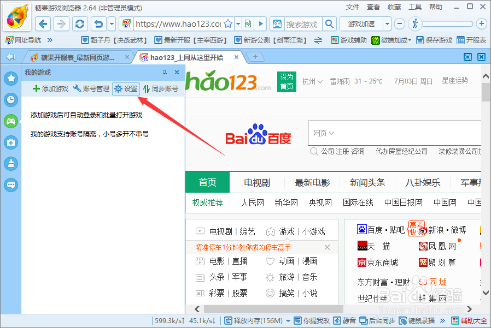This screenshot has width=491, height=328.
Task: Click 账号管理 in panel
Action: [x=91, y=89]
